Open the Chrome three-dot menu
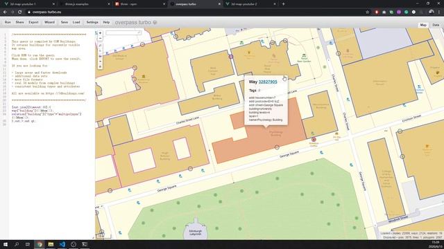This screenshot has width=444, height=249. 439,12
